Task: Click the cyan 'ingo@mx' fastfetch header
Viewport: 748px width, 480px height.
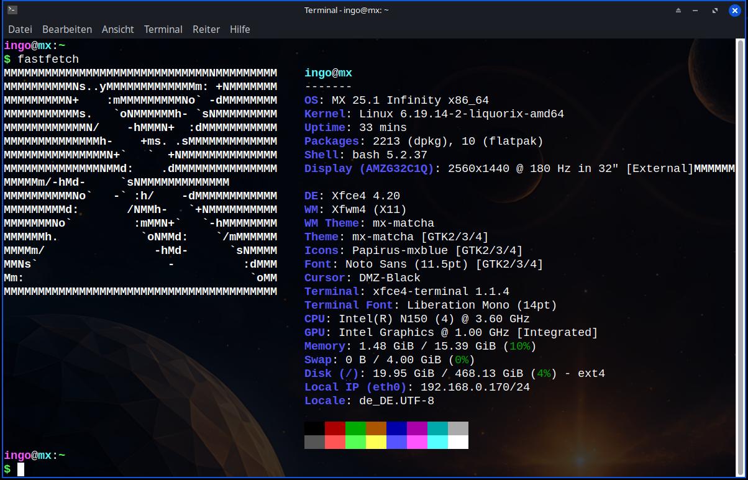Action: click(x=329, y=73)
